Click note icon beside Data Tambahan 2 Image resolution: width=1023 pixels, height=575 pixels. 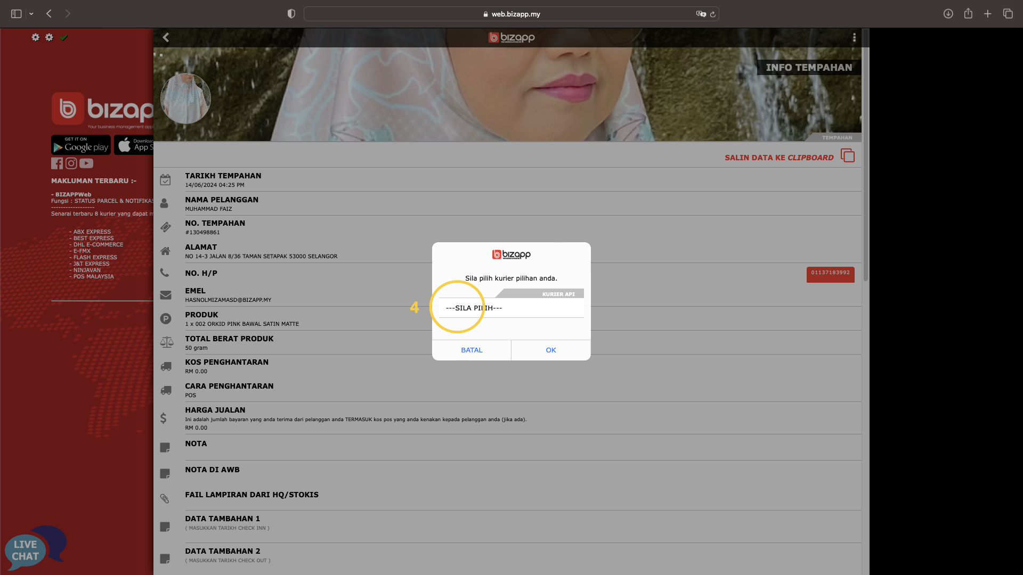(x=165, y=559)
